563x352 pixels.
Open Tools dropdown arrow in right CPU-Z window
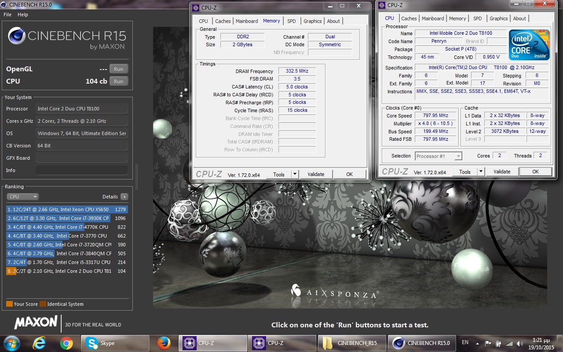tap(481, 172)
